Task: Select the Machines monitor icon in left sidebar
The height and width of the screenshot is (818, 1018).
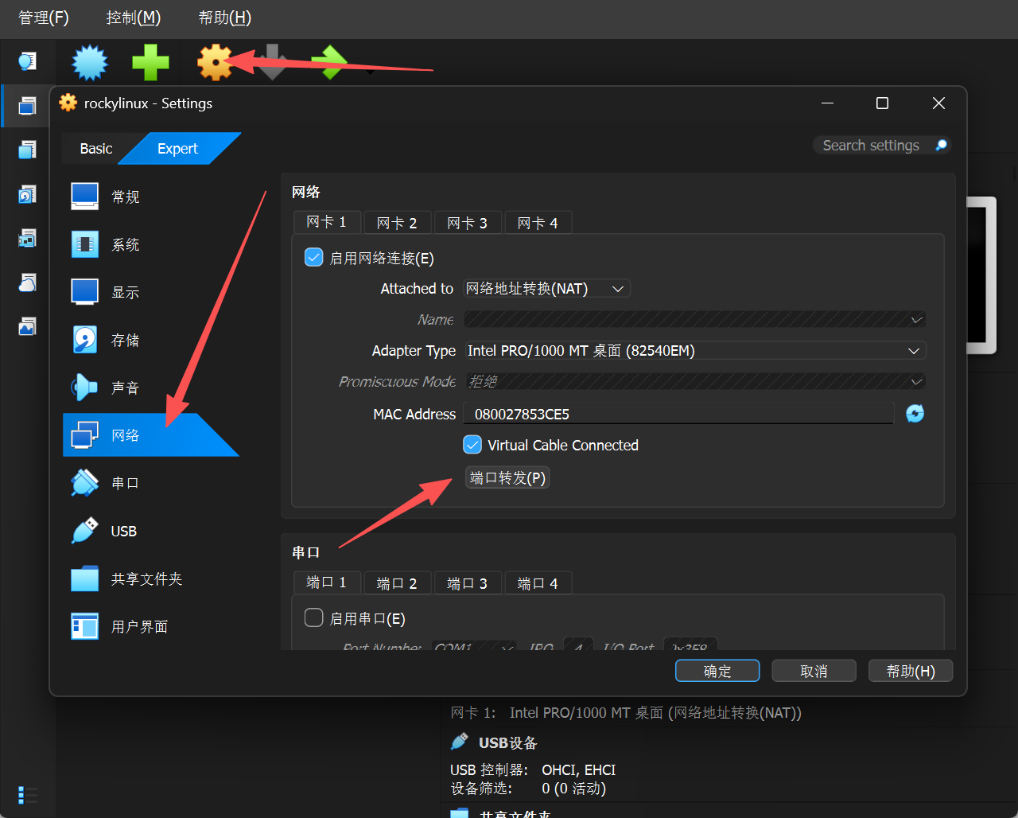Action: point(28,105)
